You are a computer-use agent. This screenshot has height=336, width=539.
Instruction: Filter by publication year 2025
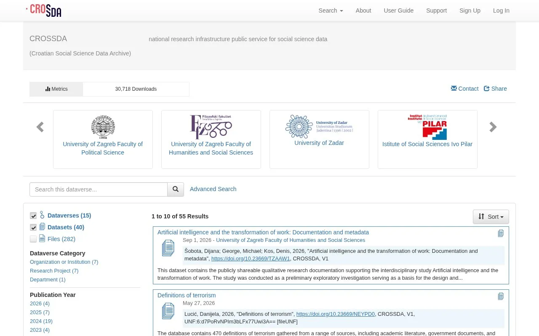pos(40,312)
